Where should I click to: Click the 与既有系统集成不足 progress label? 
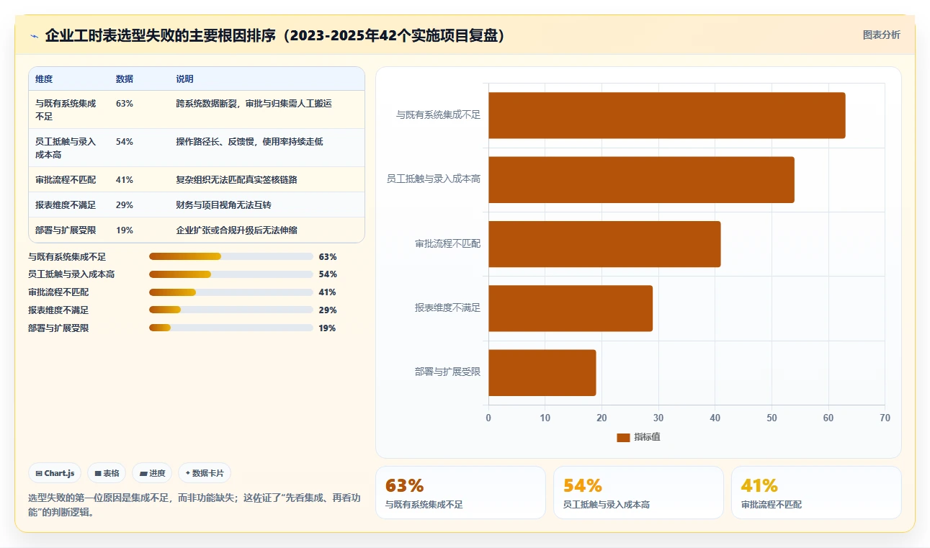tap(67, 256)
